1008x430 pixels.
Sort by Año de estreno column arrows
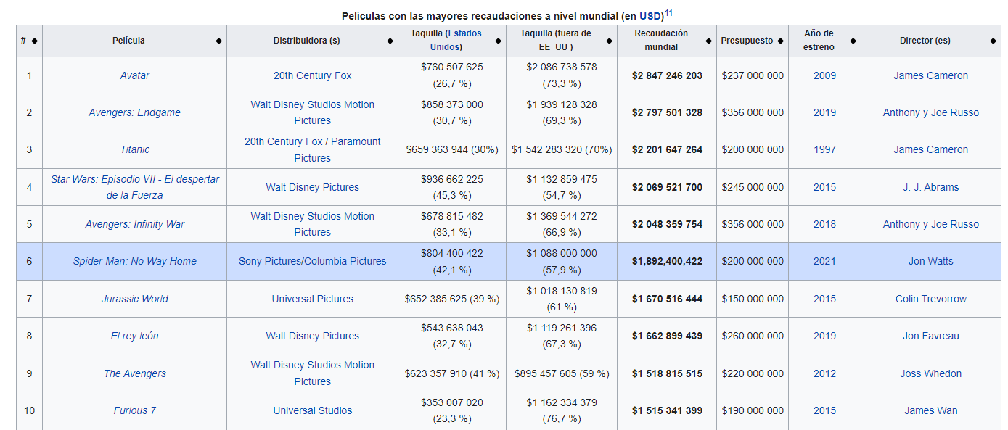pyautogui.click(x=853, y=41)
